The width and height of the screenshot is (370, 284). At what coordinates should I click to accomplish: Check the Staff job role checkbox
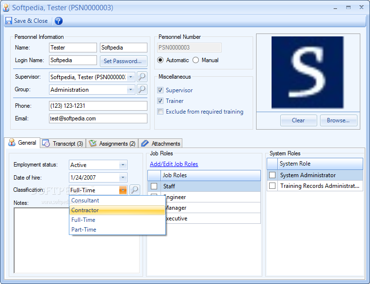[154, 186]
